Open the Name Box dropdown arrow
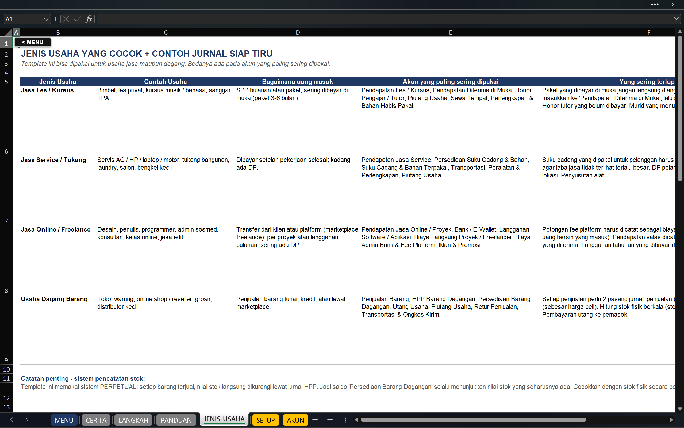684x428 pixels. 46,19
